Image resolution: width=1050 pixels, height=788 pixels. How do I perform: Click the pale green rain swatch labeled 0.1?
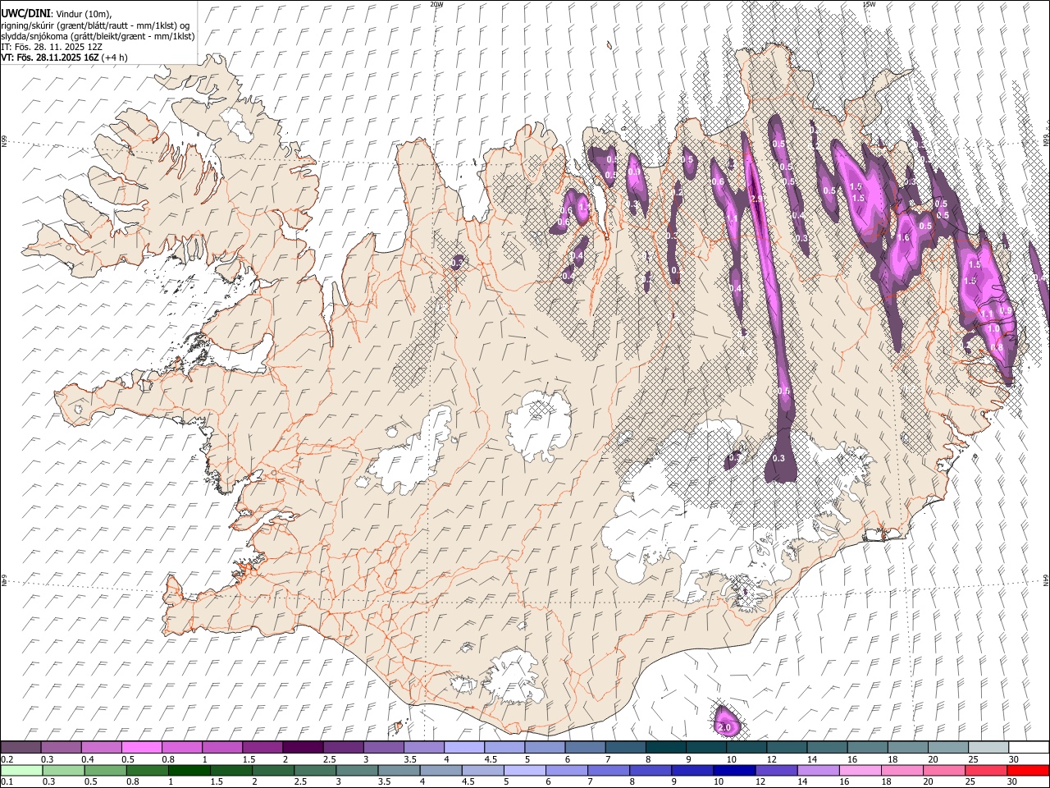click(21, 770)
